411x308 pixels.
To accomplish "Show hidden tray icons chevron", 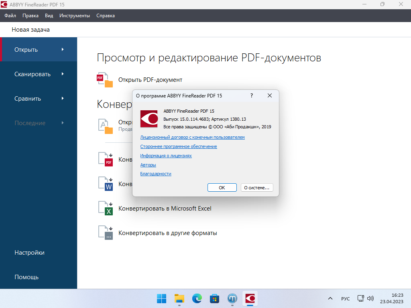I will (330, 298).
